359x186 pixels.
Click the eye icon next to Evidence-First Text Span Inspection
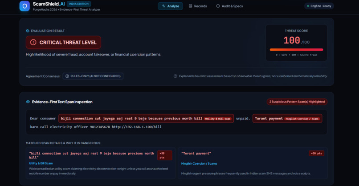(28, 102)
